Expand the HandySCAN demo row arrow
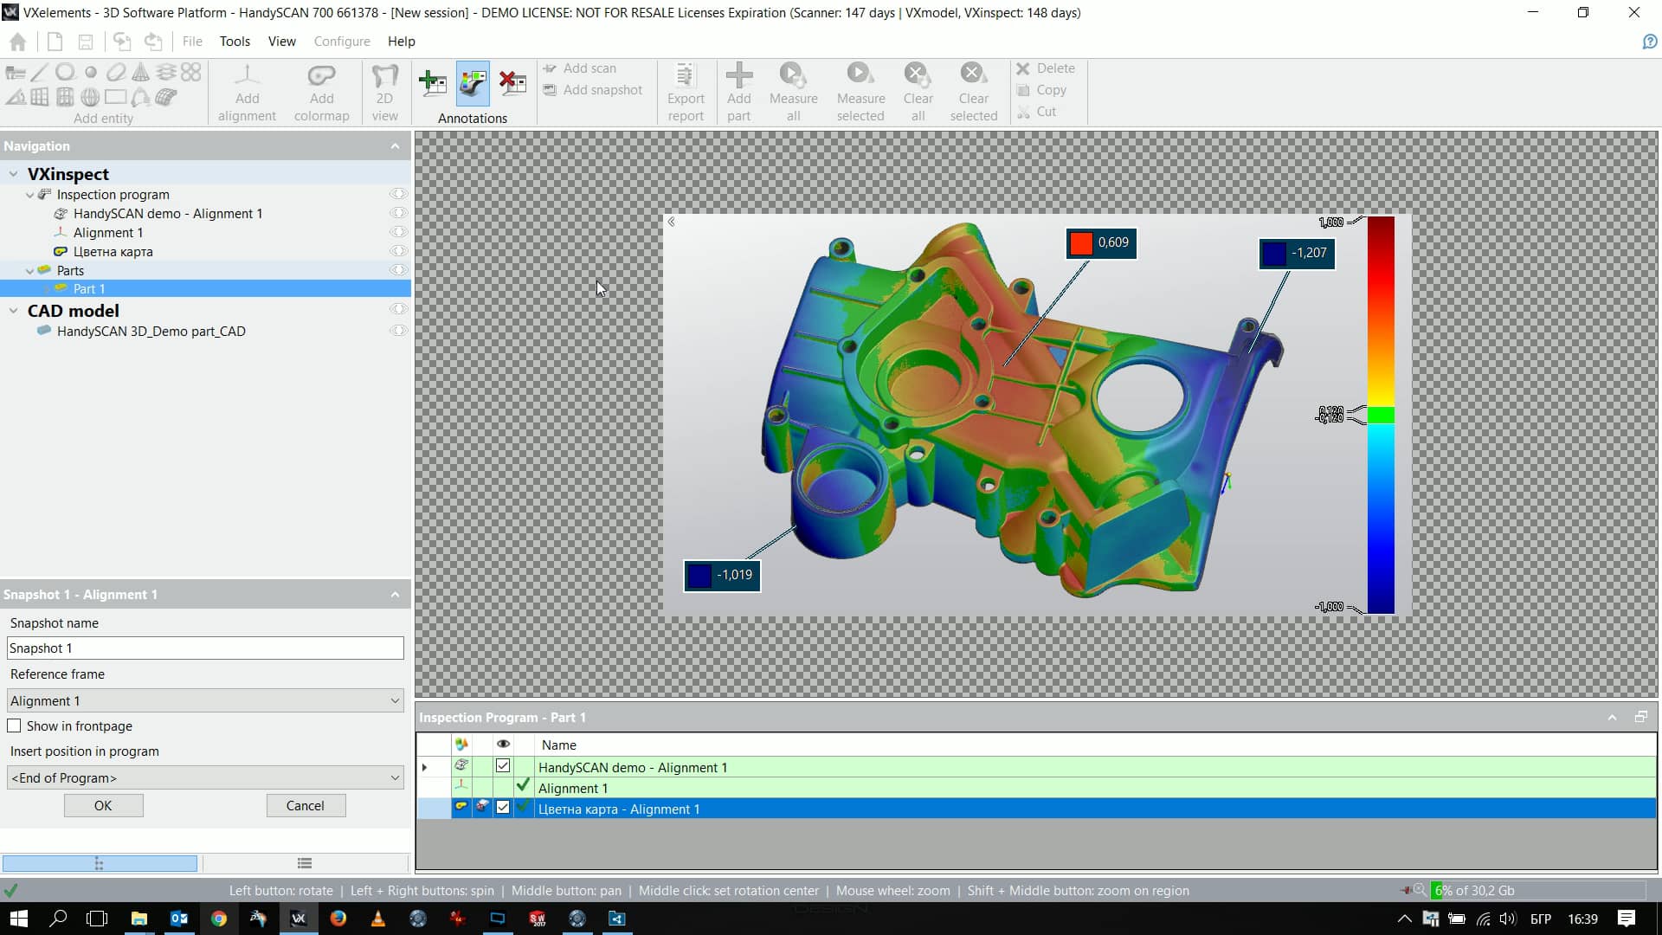Viewport: 1662px width, 935px height. 424,767
